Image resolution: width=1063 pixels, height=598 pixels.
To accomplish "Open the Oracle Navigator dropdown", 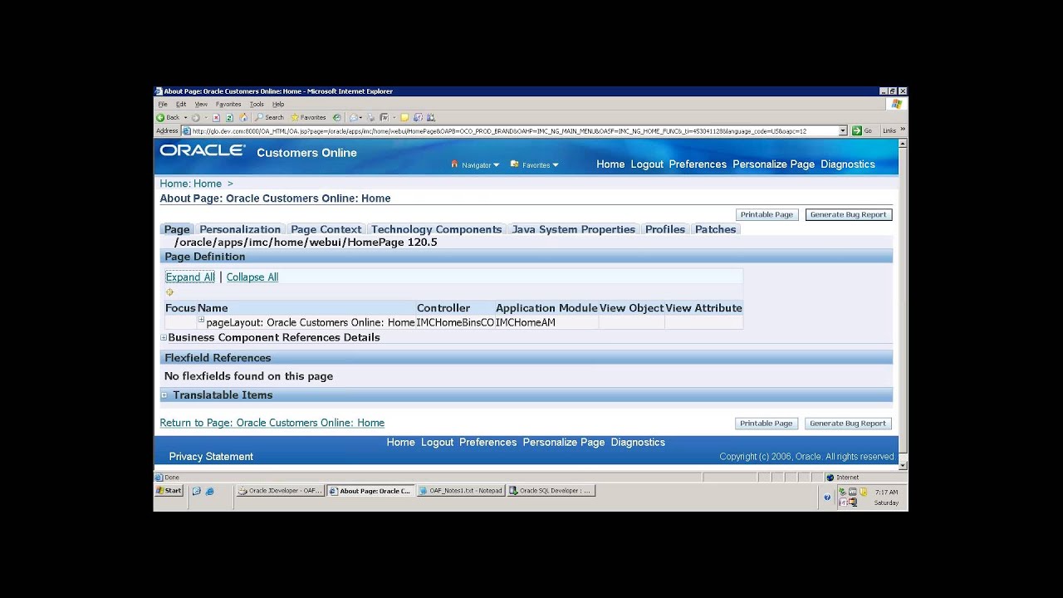I will (476, 164).
